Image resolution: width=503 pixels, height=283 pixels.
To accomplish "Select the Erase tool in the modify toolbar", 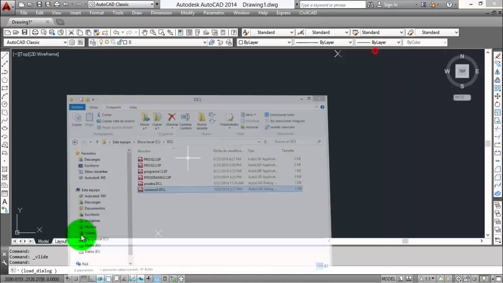I will [498, 56].
